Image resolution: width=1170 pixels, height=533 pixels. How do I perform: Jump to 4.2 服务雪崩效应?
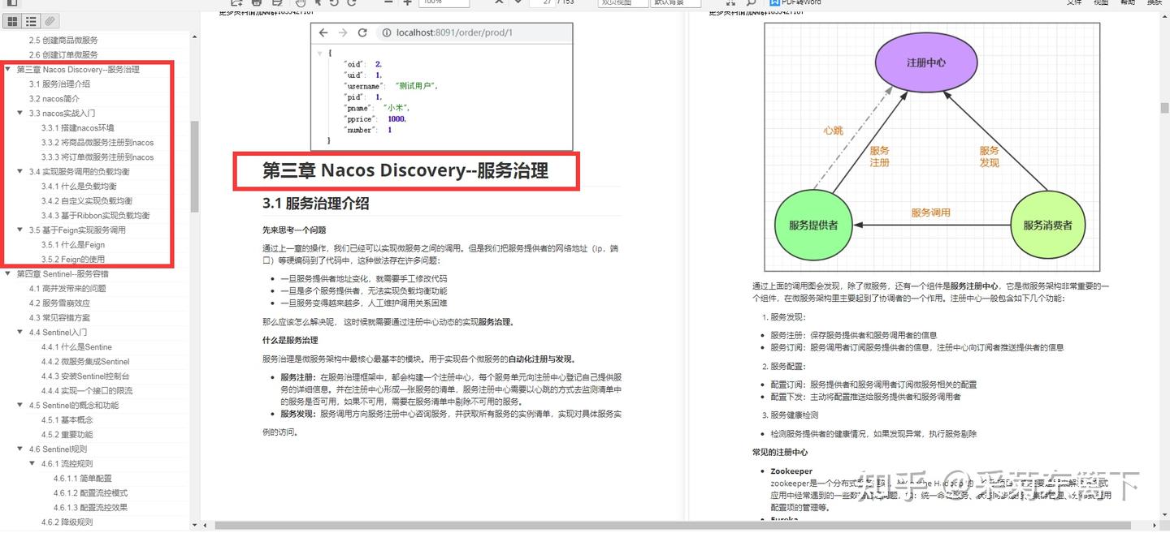click(59, 303)
